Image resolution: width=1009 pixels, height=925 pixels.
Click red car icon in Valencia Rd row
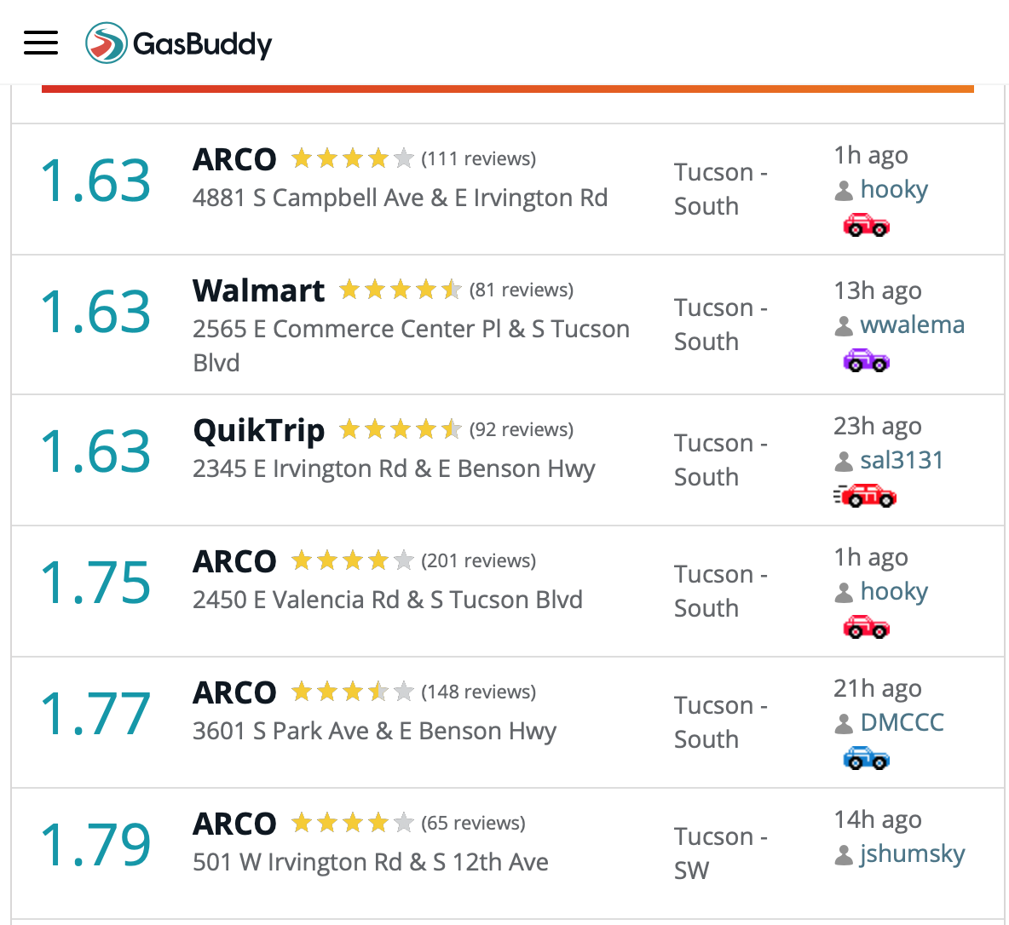pyautogui.click(x=866, y=627)
